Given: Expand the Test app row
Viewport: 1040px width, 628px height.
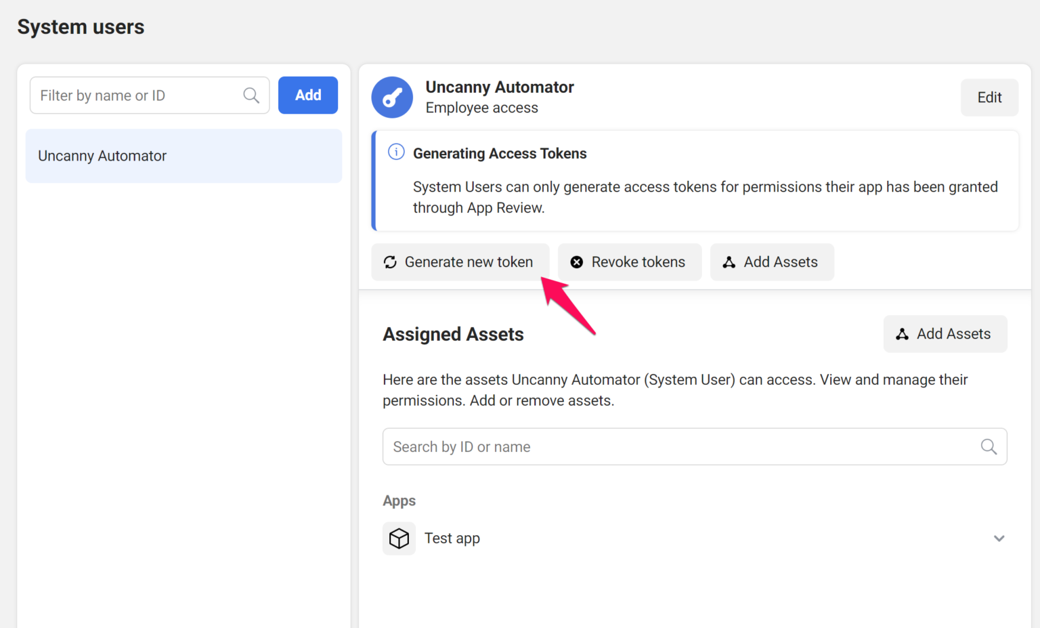Looking at the screenshot, I should [999, 538].
